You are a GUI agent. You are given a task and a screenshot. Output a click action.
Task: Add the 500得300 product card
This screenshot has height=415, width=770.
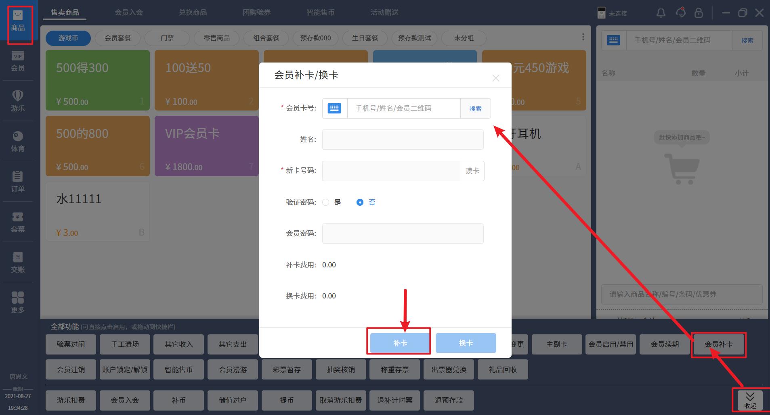click(x=98, y=80)
